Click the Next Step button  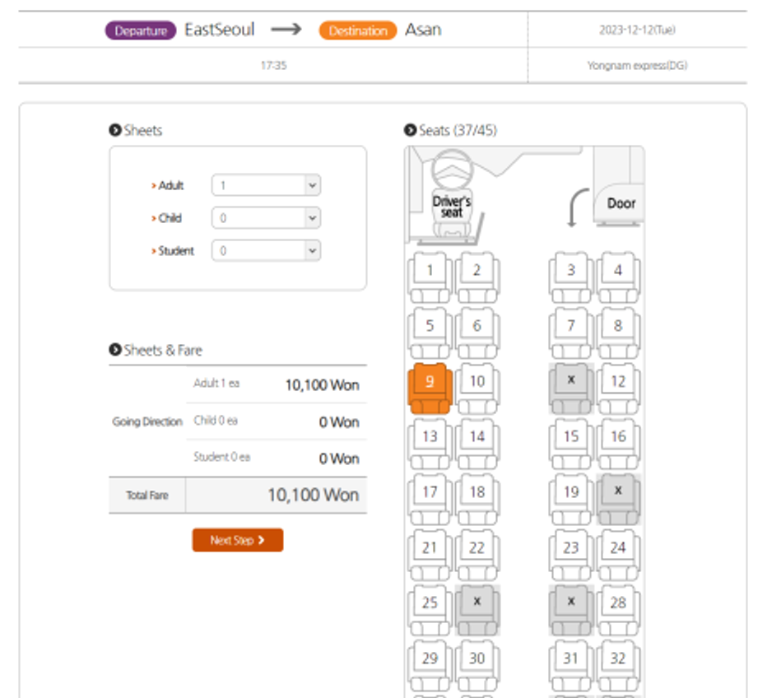point(238,540)
